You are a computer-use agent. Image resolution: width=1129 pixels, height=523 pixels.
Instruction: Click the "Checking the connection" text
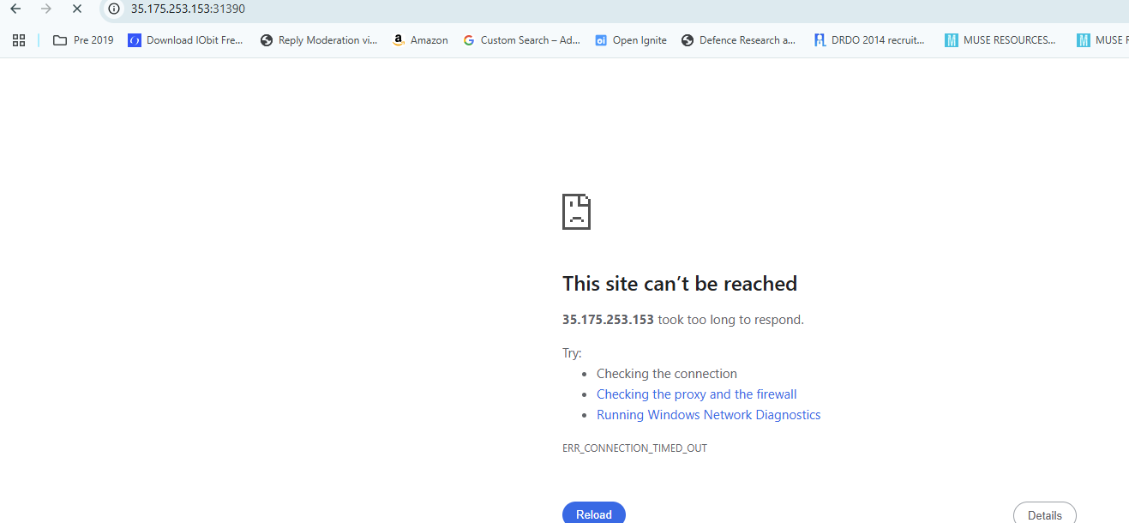(x=667, y=374)
